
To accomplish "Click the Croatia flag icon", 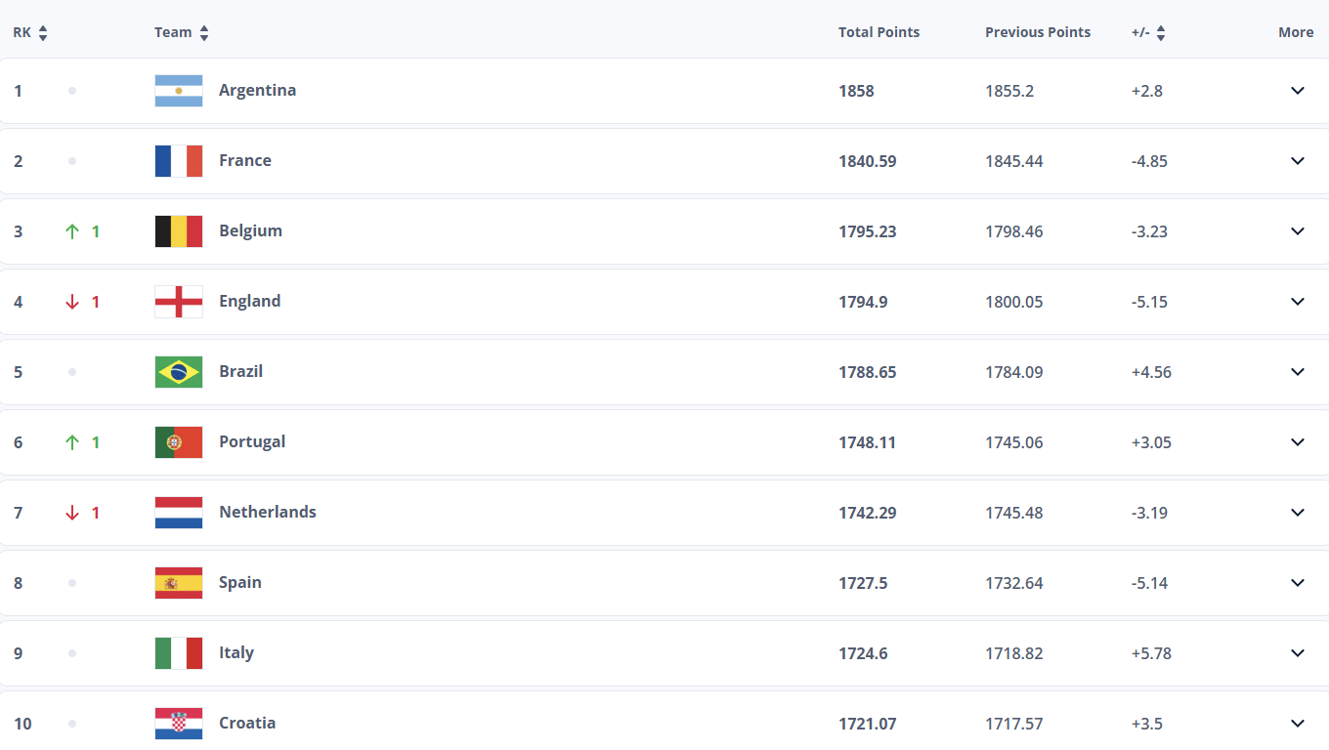I will 179,724.
